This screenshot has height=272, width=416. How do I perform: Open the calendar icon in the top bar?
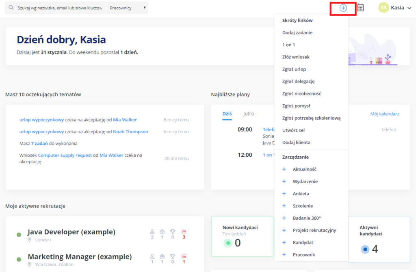pos(360,7)
